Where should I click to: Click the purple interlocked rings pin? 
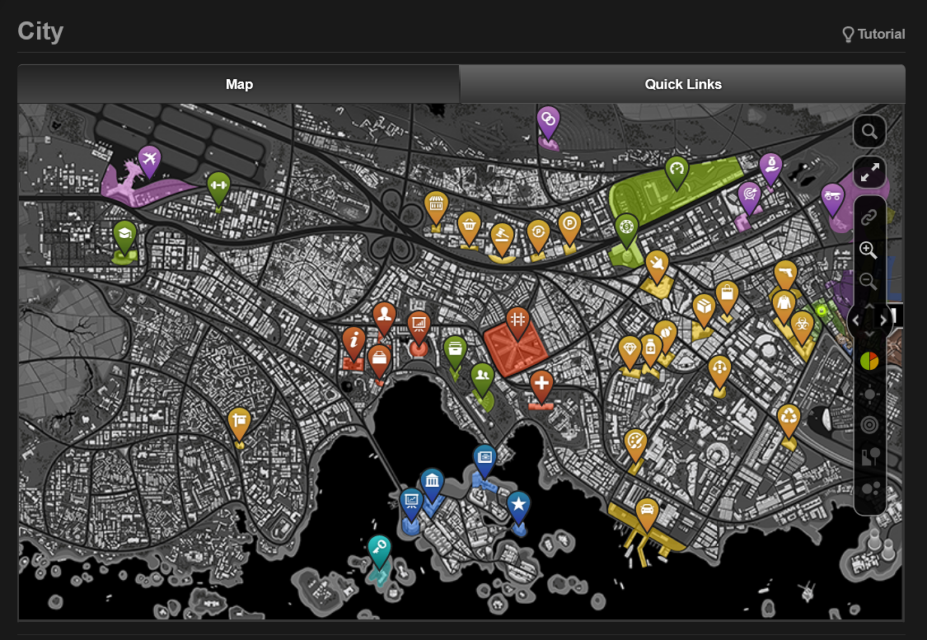tap(548, 121)
